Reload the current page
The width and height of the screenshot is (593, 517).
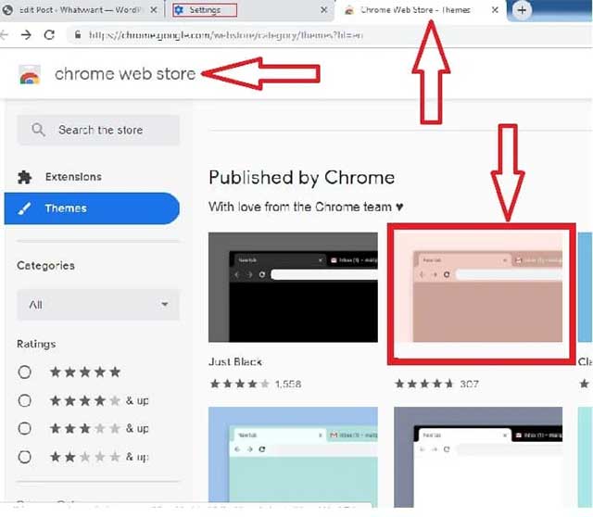pos(49,35)
